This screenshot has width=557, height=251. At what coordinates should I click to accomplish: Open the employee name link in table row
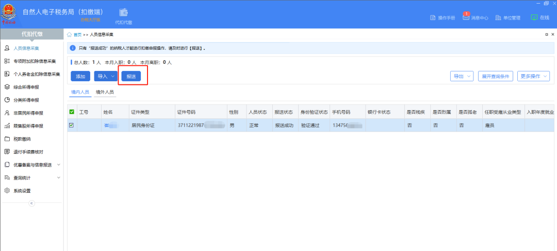111,126
